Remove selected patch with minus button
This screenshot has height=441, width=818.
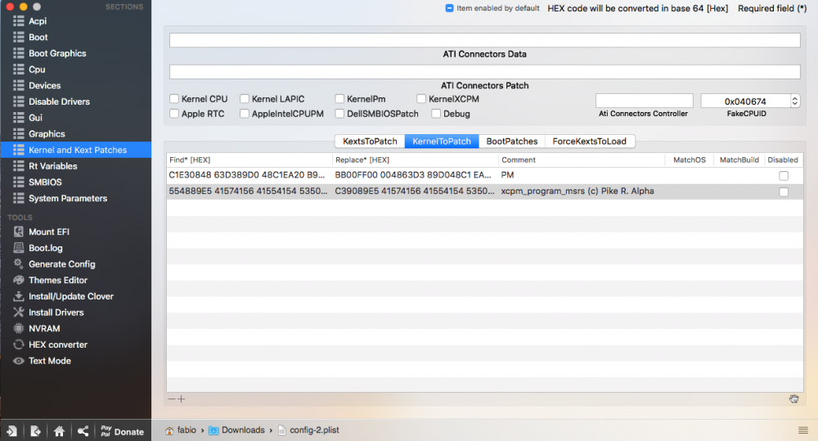coord(172,399)
